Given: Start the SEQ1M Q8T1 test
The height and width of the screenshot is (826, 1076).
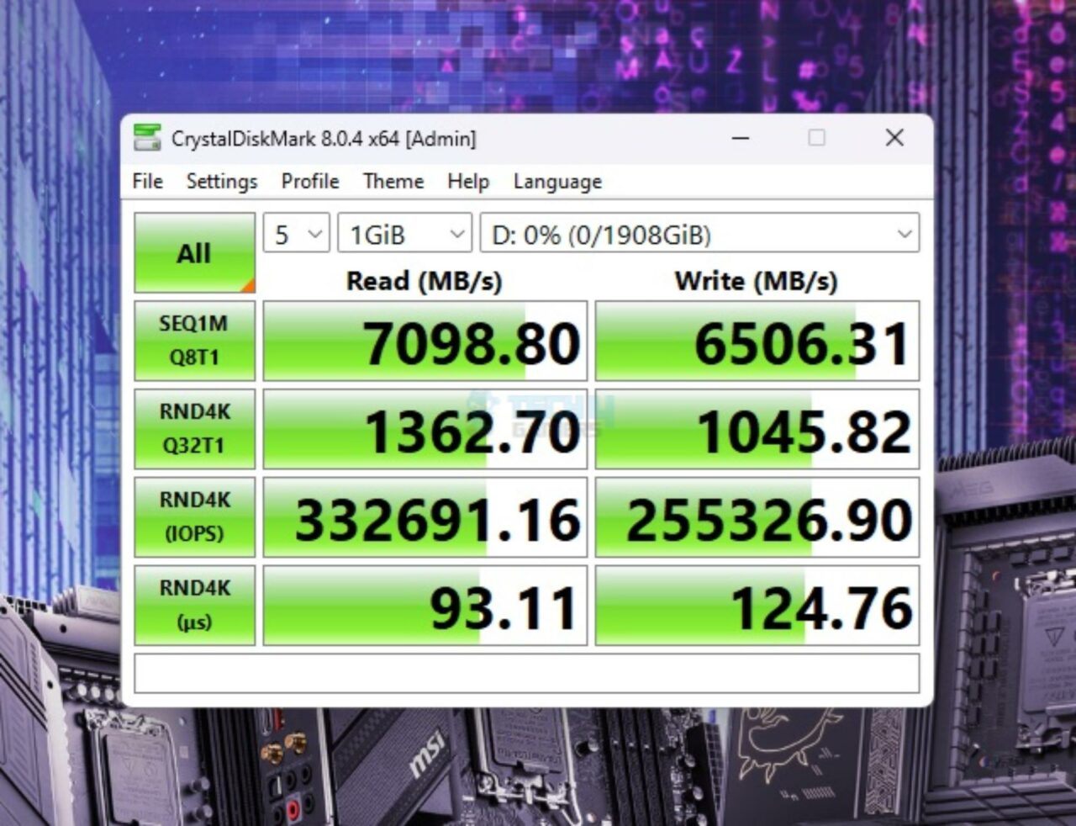Looking at the screenshot, I should pyautogui.click(x=194, y=340).
